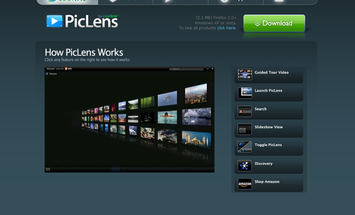Click the swimmer photo in the image wall
355x215 pixels.
tap(167, 117)
